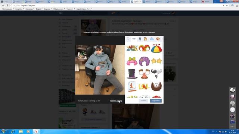Add the purple top hat sticker
This screenshot has width=239, height=134.
click(132, 74)
